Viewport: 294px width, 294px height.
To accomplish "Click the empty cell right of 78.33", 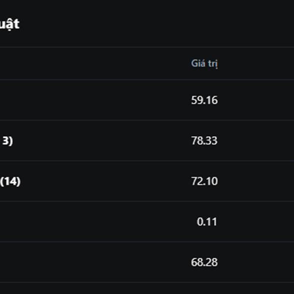I will (x=260, y=141).
